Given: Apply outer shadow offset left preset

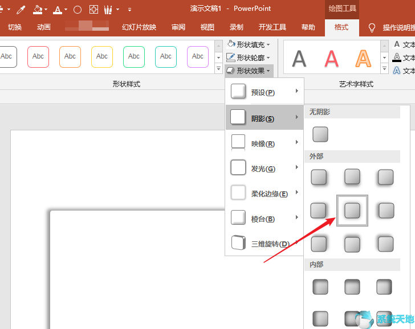Looking at the screenshot, I should 386,211.
